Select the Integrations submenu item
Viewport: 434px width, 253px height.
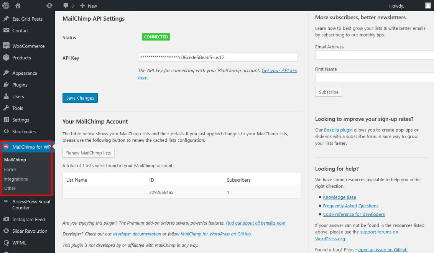pos(16,179)
